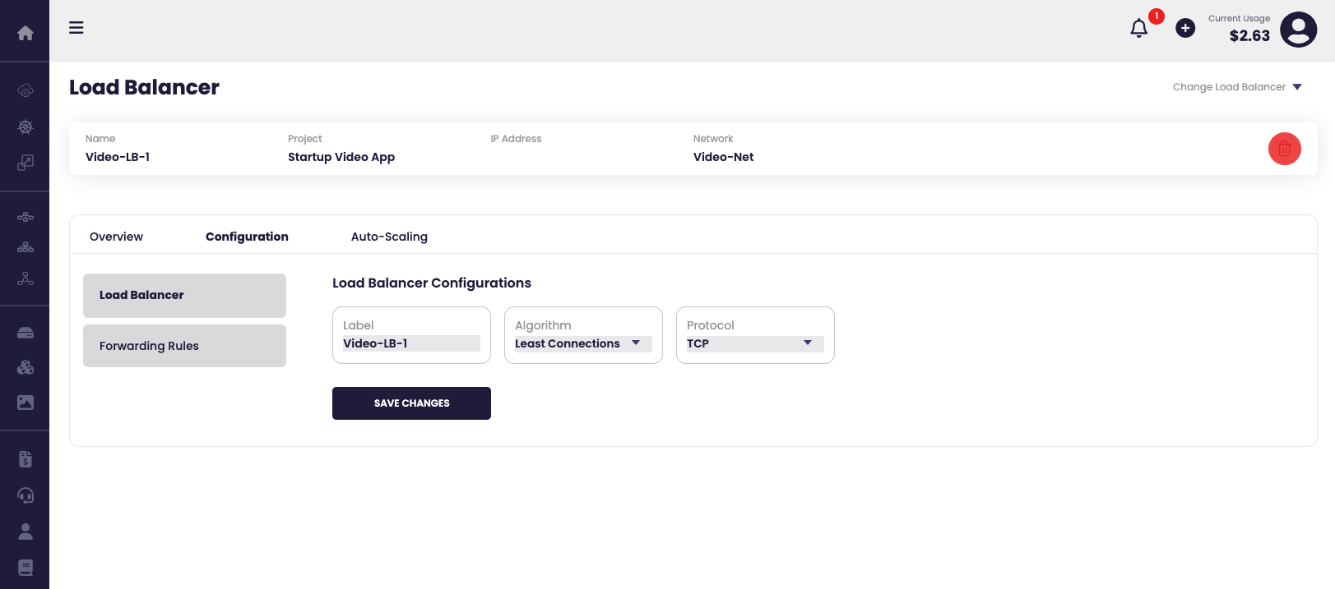Delete load balancer with red trash icon
Viewport: 1335px width, 589px height.
coord(1284,149)
